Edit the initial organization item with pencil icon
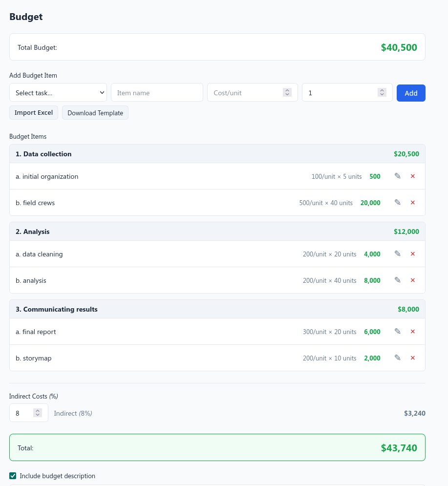448x486 pixels. point(398,176)
